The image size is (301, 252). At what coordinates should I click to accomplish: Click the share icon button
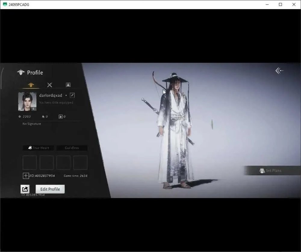[x=25, y=189]
